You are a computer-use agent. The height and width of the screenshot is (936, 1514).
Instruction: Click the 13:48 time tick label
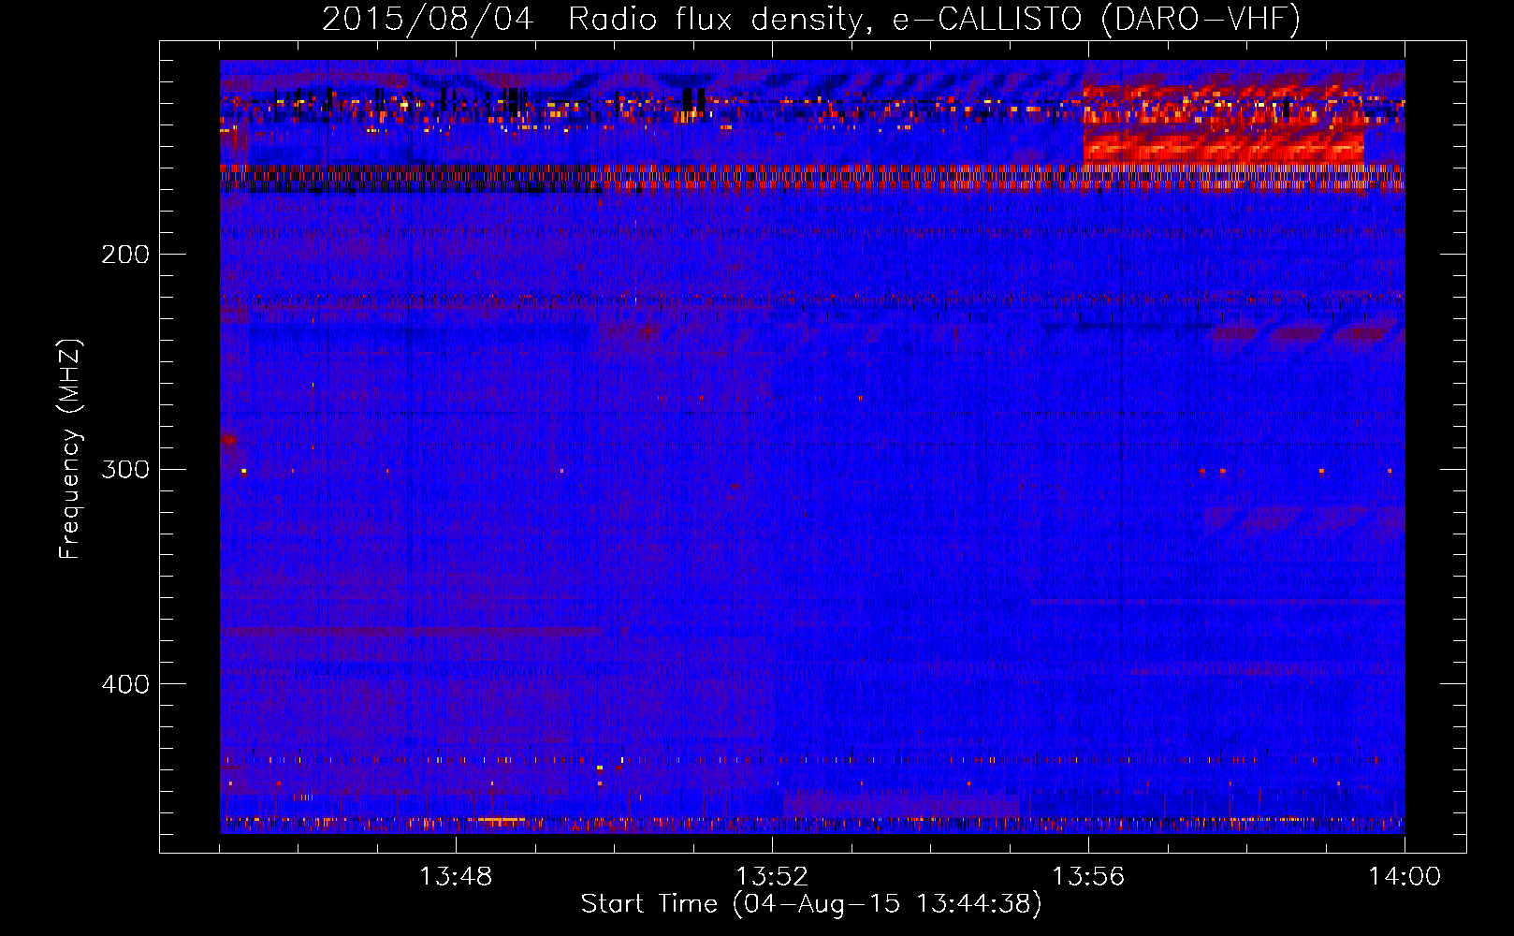click(x=456, y=877)
